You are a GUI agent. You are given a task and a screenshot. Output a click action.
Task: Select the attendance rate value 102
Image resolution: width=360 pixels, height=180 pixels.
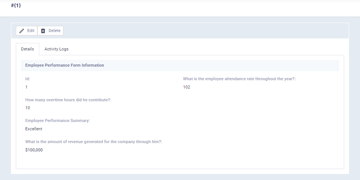186,87
